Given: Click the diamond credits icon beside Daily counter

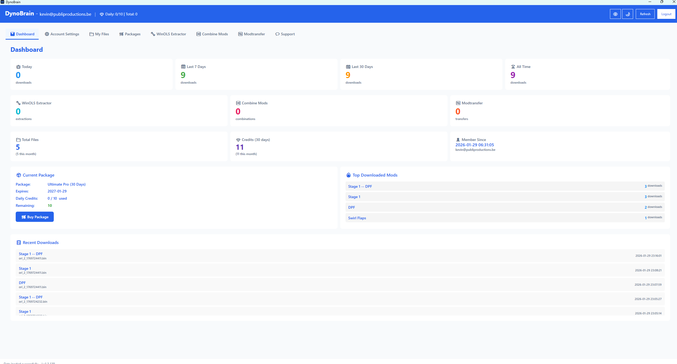Looking at the screenshot, I should pos(102,14).
